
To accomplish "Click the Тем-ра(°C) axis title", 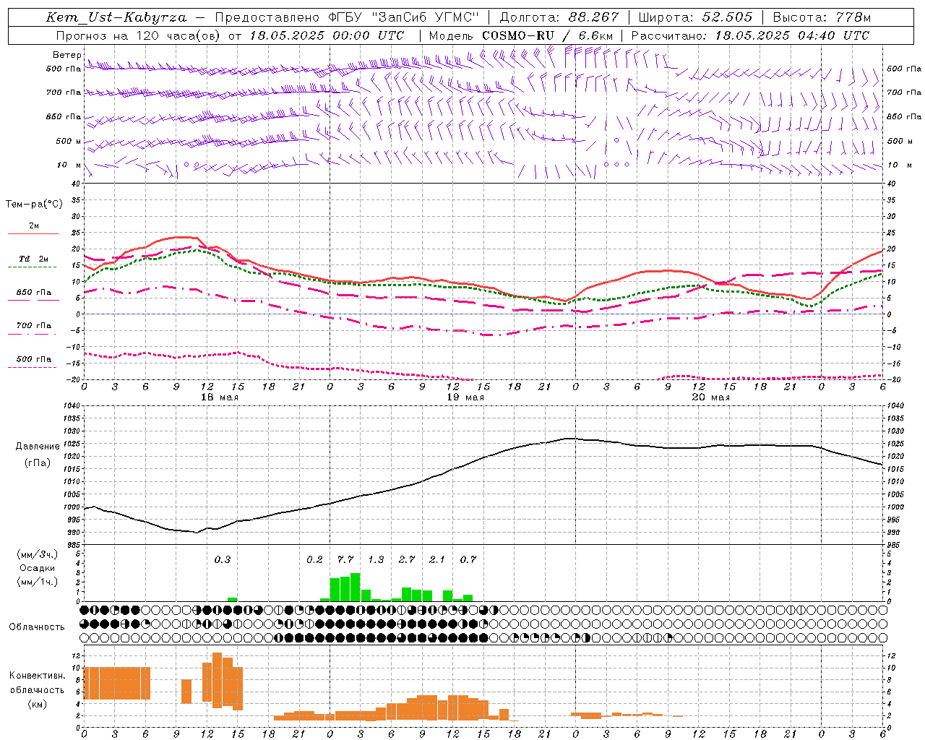I will (34, 205).
